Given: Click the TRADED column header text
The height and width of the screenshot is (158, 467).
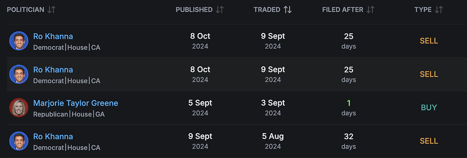Looking at the screenshot, I should point(267,10).
